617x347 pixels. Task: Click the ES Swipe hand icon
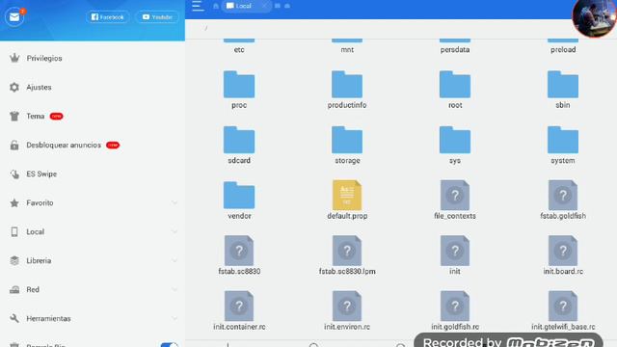click(14, 173)
